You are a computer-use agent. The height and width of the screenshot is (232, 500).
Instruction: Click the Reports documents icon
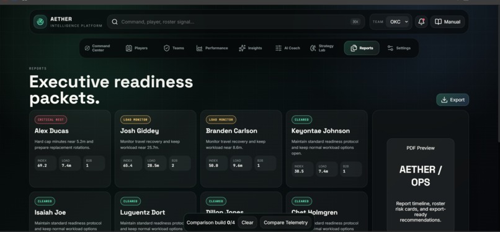(x=354, y=48)
